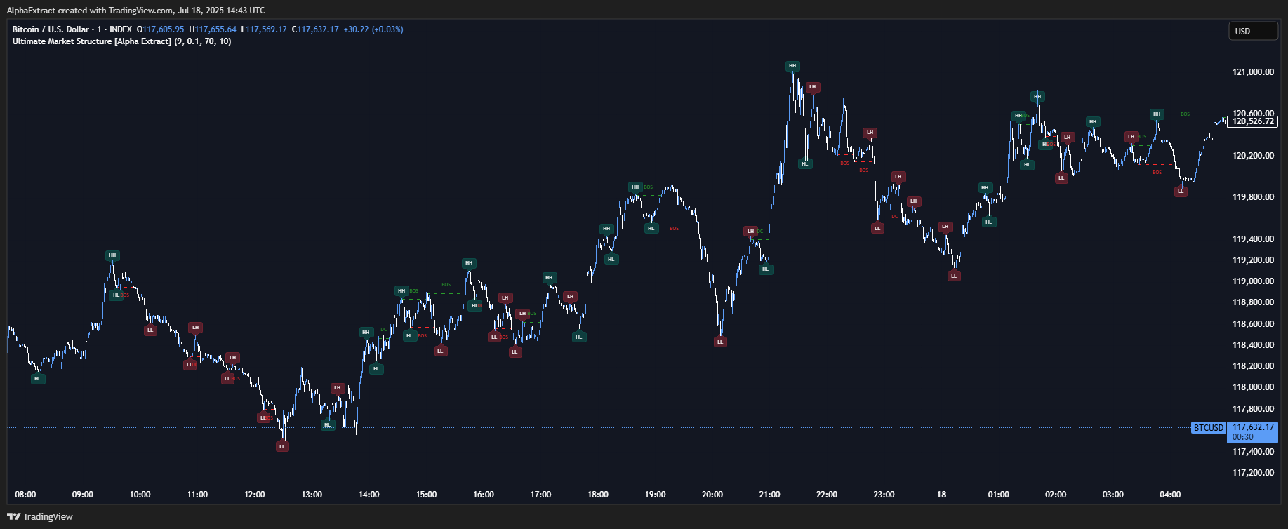This screenshot has height=529, width=1288.
Task: Click the 11:00 time axis label
Action: pyautogui.click(x=197, y=495)
